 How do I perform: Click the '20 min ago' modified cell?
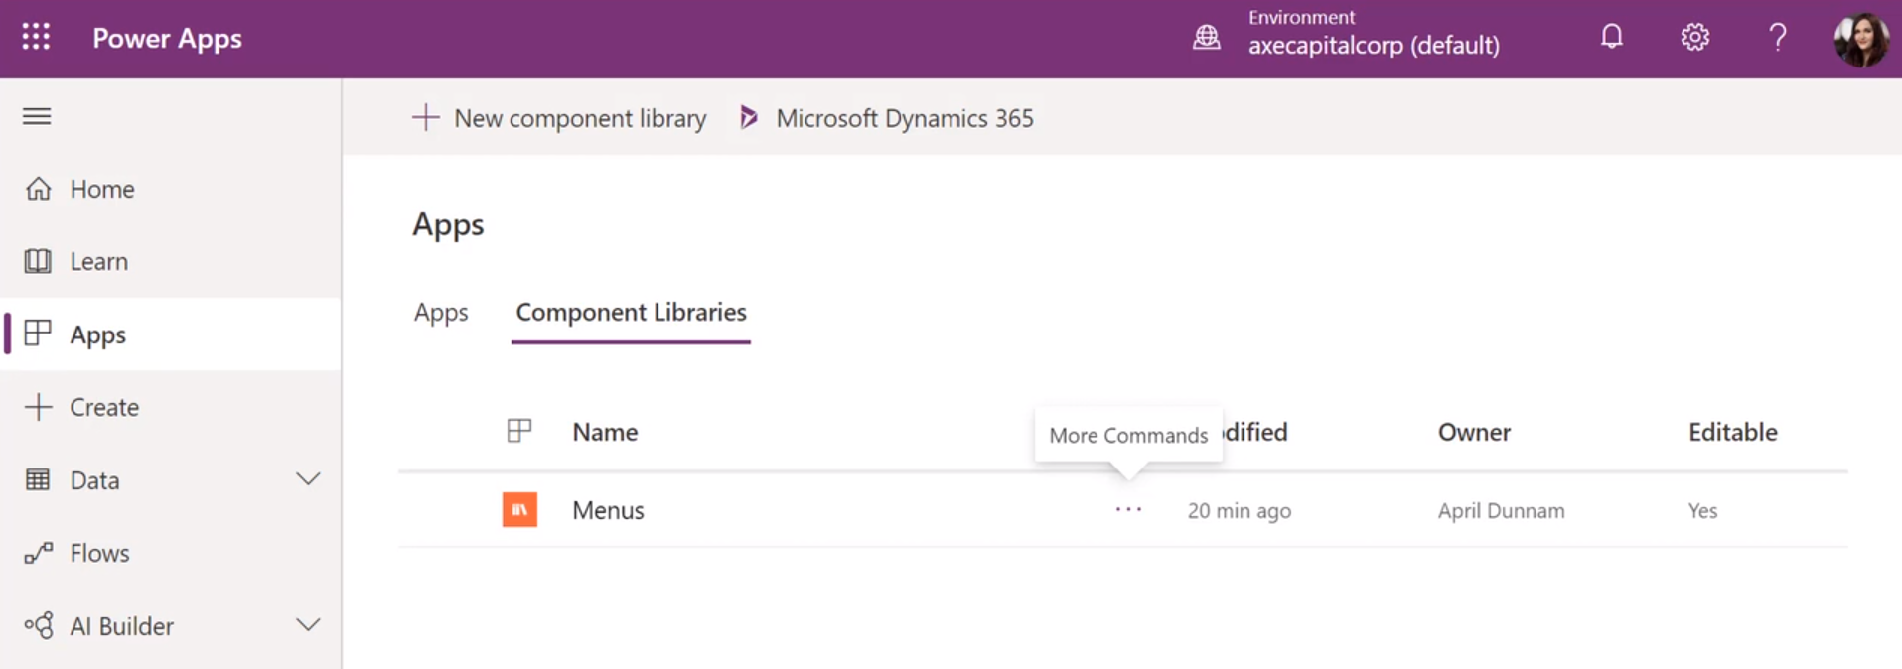(x=1240, y=510)
